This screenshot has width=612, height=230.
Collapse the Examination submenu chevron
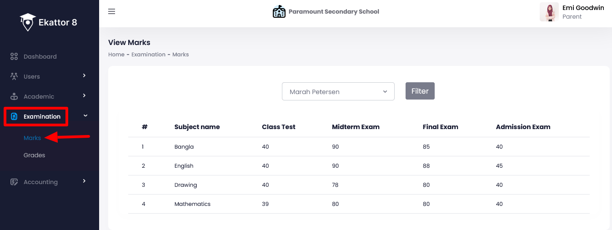tap(85, 116)
